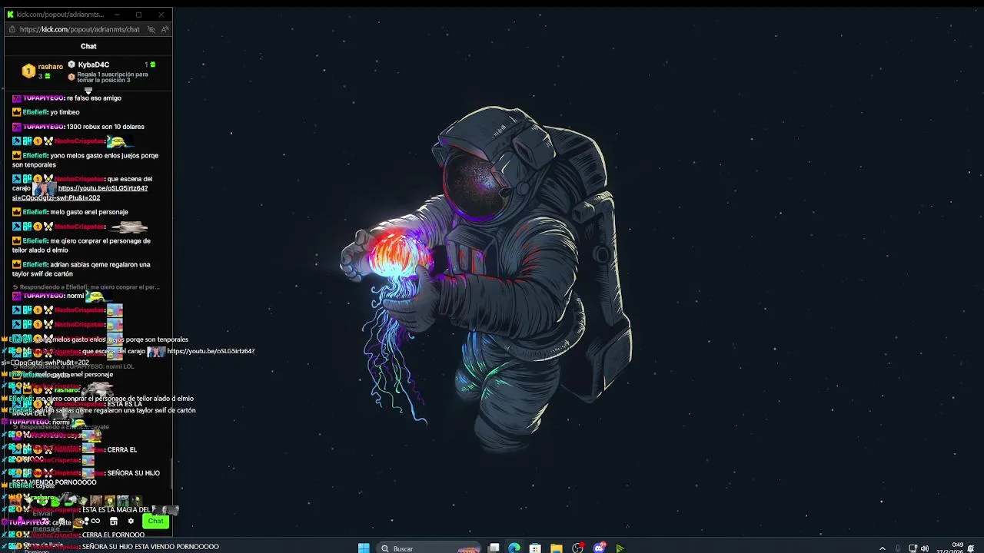
Task: Click the site lock icon in address bar
Action: click(x=12, y=29)
